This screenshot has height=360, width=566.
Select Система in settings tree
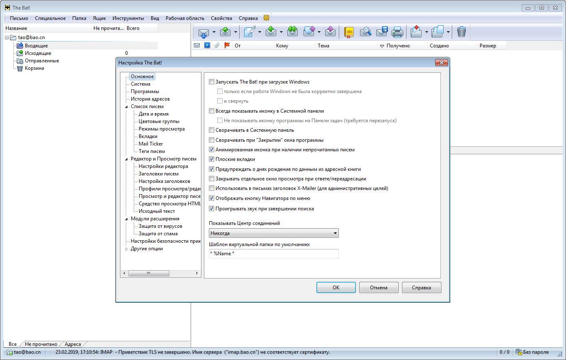point(140,84)
